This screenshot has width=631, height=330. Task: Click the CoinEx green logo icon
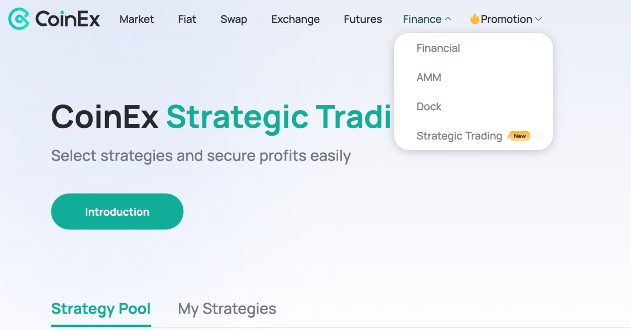[x=19, y=19]
